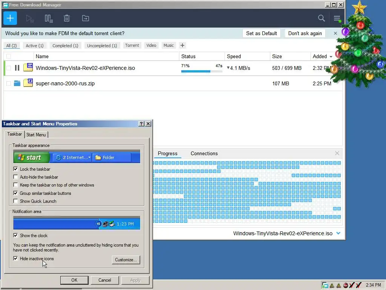Click the download pieces progress map
Image resolution: width=386 pixels, height=290 pixels.
[x=247, y=192]
